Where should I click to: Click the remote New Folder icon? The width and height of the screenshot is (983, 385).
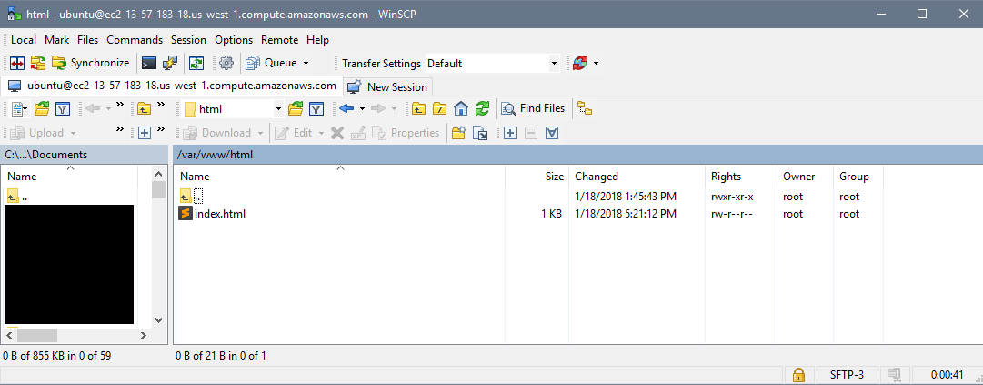459,133
